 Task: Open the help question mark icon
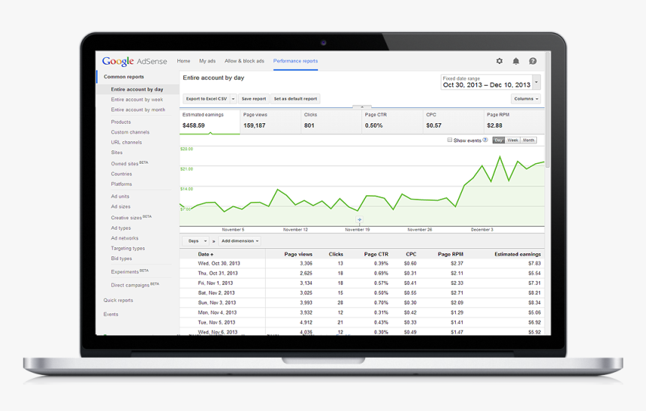point(533,61)
